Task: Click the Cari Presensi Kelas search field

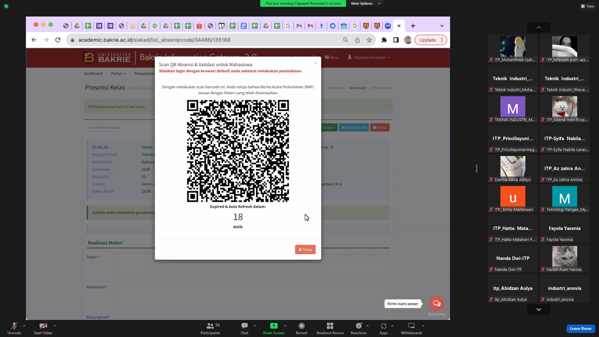Action: click(121, 127)
